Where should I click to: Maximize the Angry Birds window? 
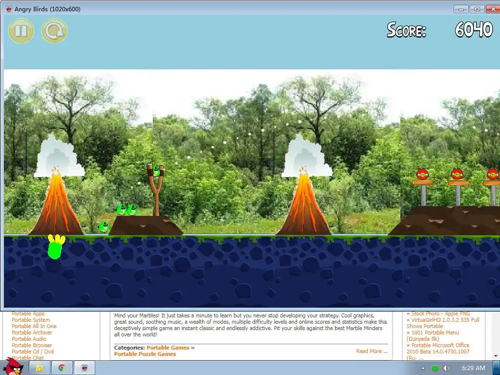pos(477,9)
